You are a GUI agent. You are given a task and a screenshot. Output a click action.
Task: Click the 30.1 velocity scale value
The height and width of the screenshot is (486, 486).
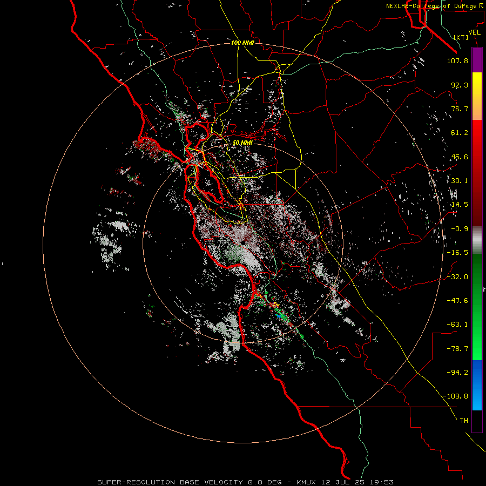pyautogui.click(x=460, y=181)
